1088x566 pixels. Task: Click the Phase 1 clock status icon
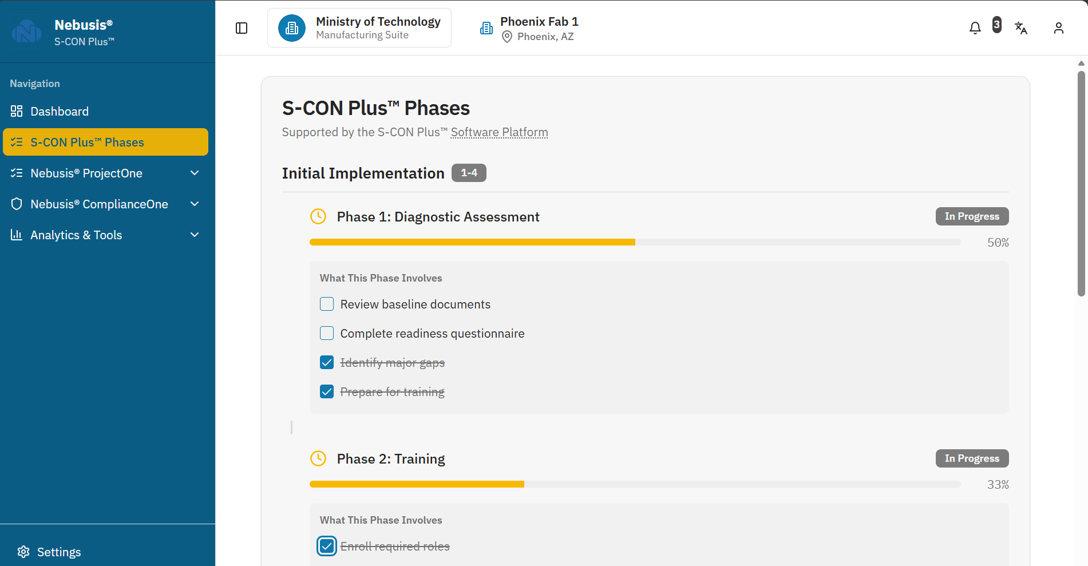click(x=318, y=216)
